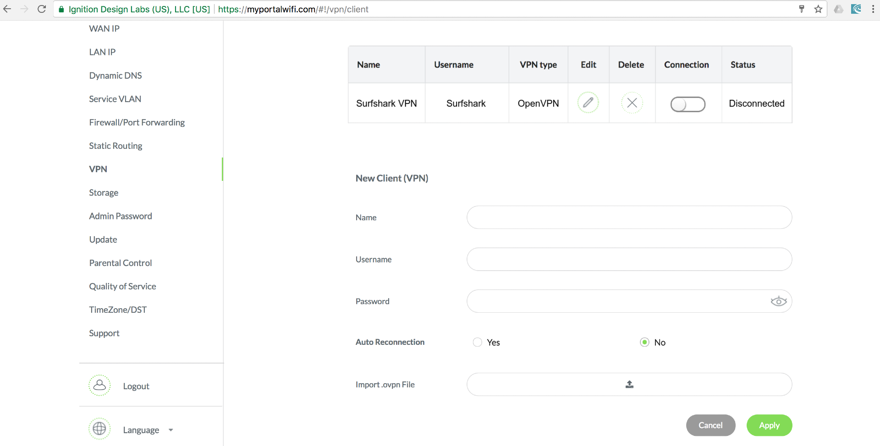880x446 pixels.
Task: Edit the Surfshark VPN entry with pencil icon
Action: pyautogui.click(x=588, y=103)
